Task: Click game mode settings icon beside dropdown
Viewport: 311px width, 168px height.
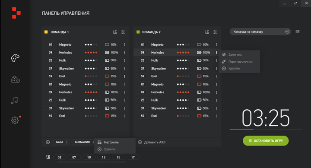Action: click(x=298, y=32)
